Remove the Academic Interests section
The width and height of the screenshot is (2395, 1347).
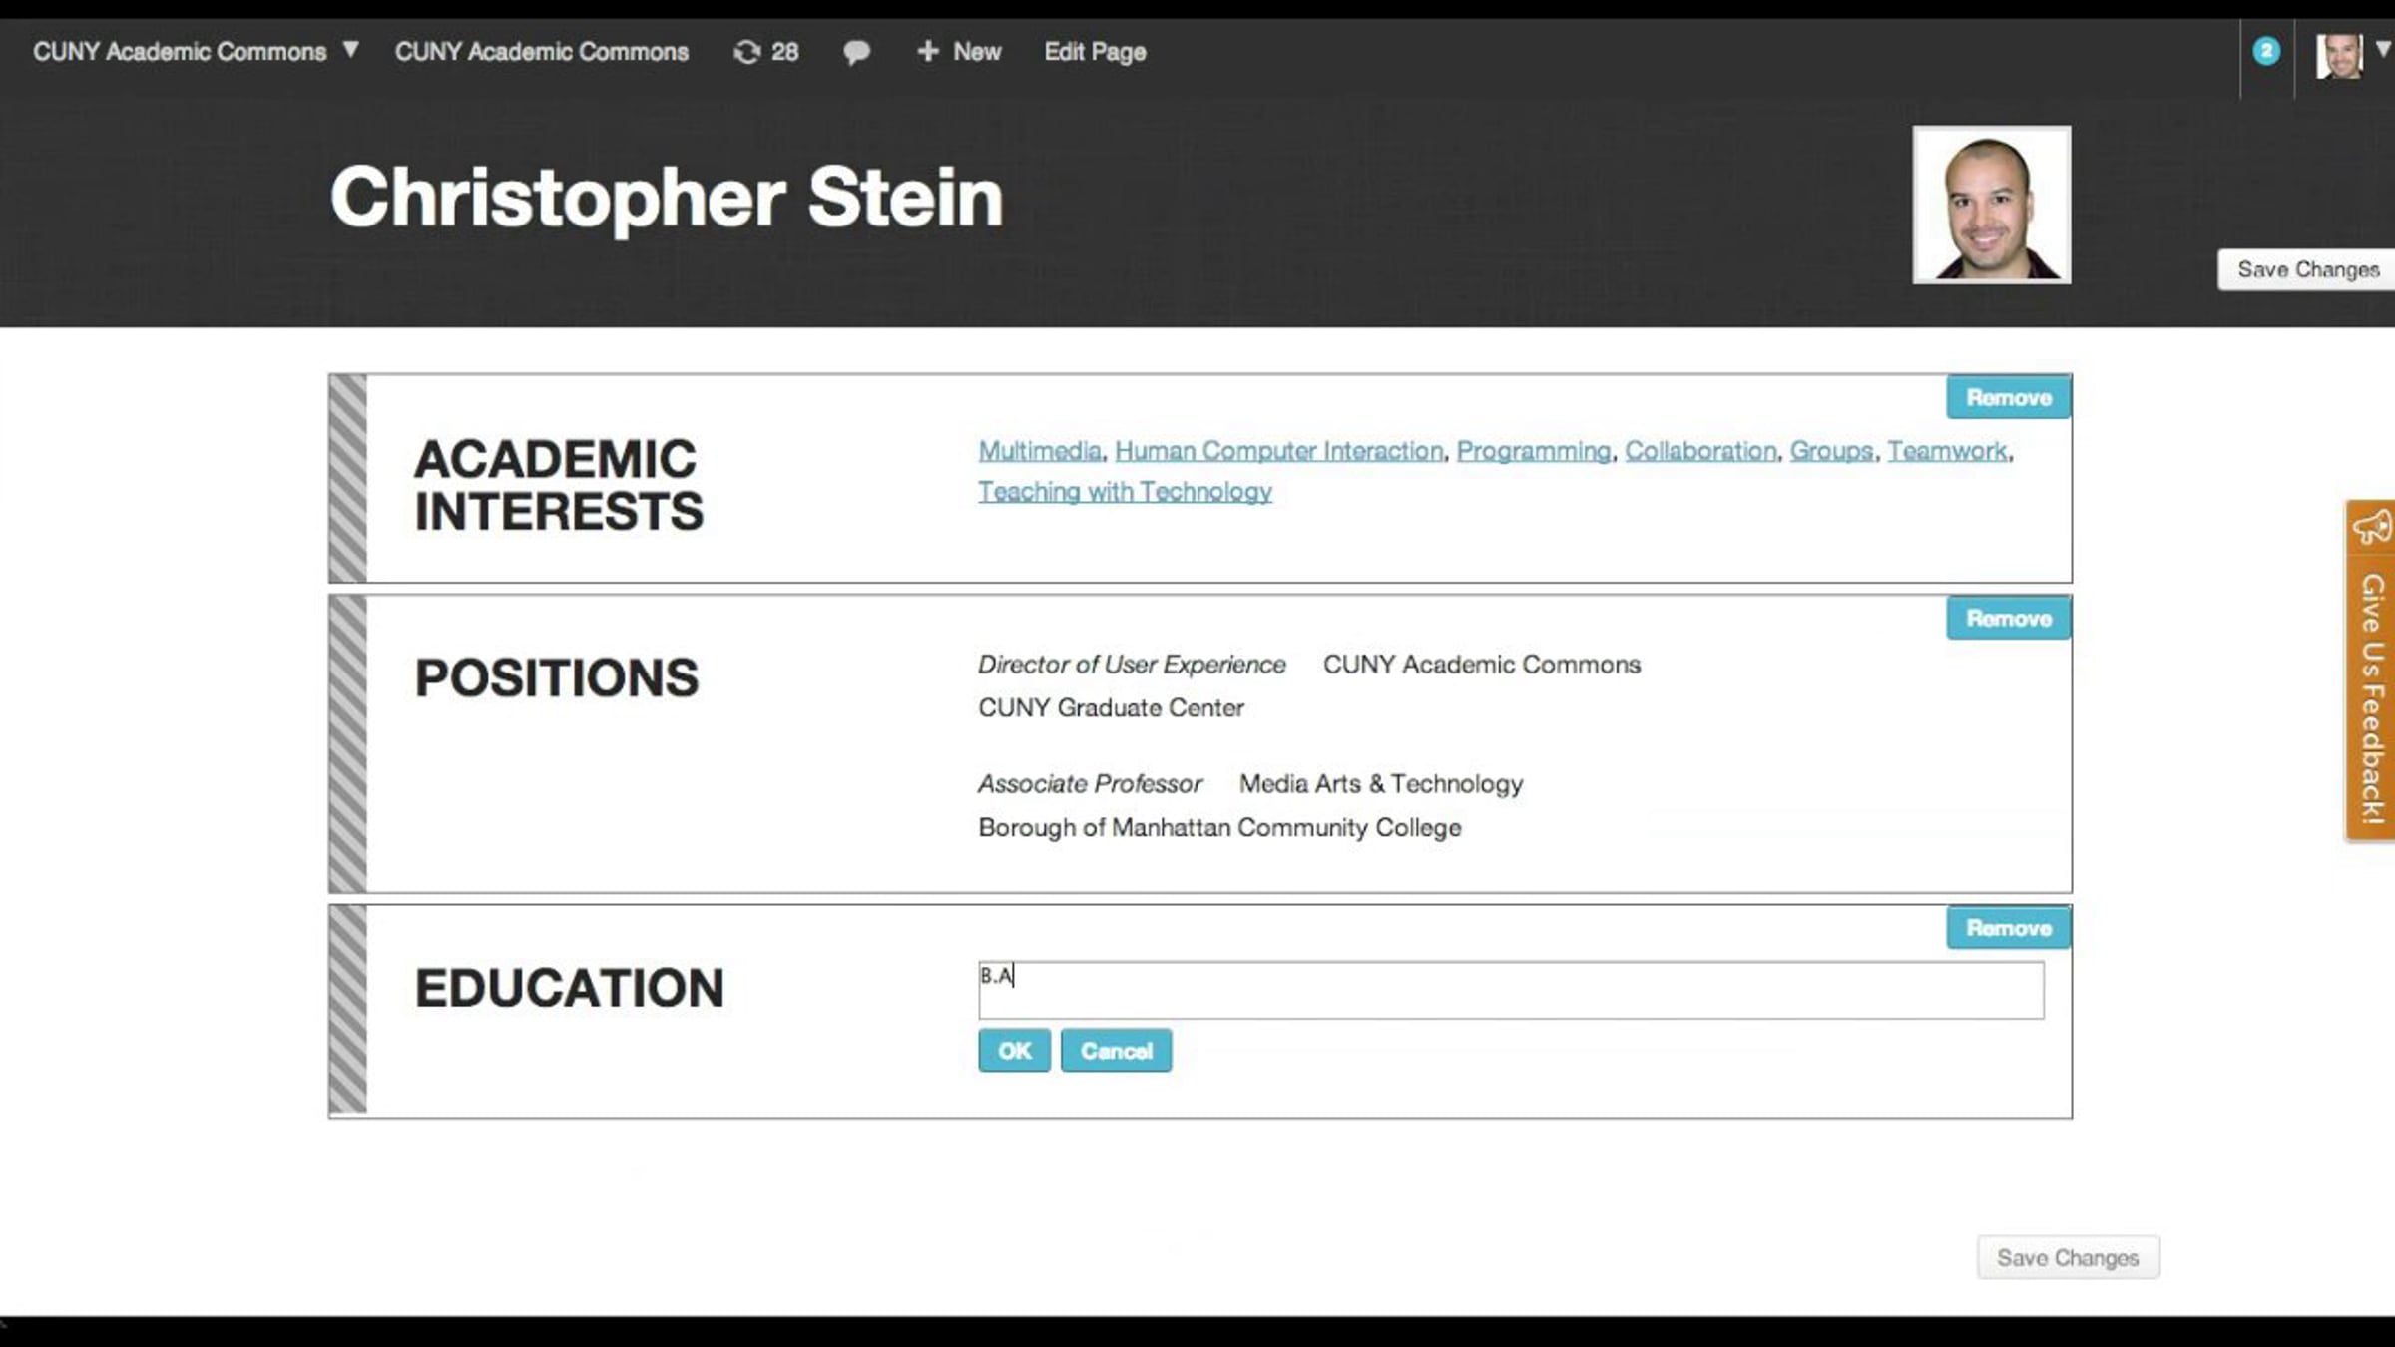point(2009,398)
